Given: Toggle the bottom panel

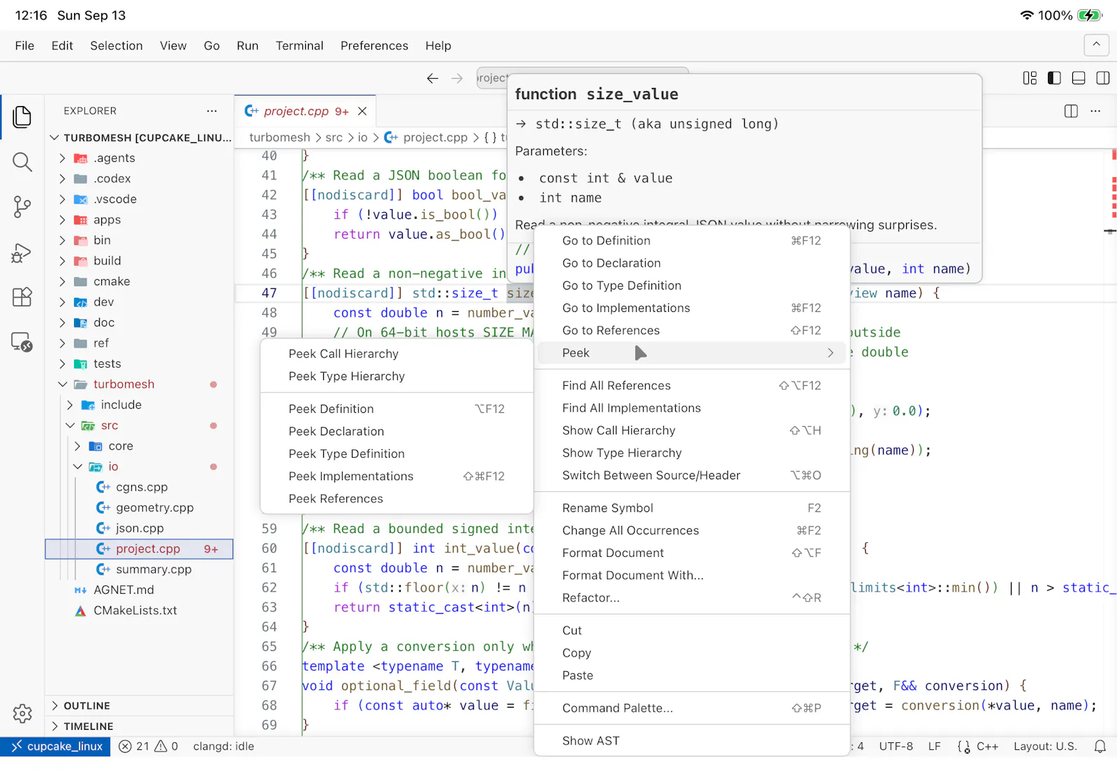Looking at the screenshot, I should (x=1079, y=78).
